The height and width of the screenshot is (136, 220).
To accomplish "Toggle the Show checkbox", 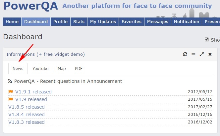I will 207,39.
